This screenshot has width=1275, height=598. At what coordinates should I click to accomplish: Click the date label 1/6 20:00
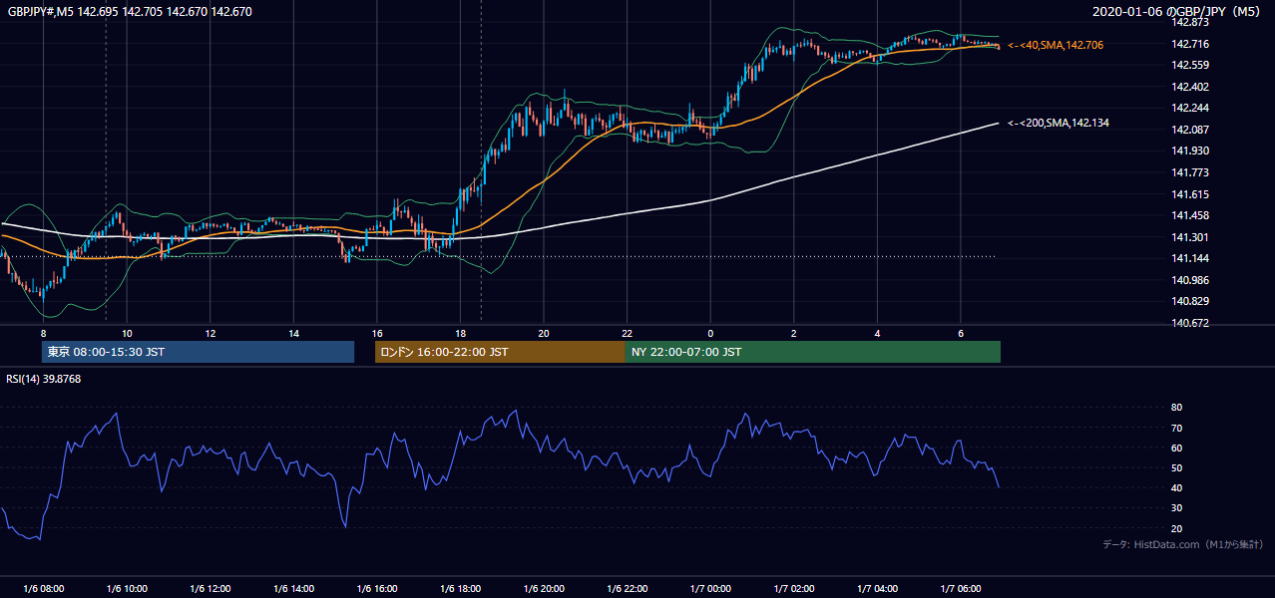(544, 588)
